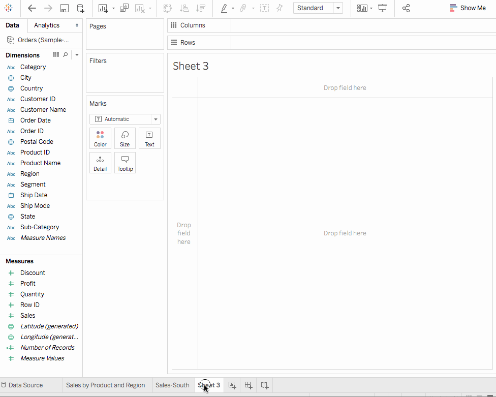Click the New Worksheet tab icon at bottom
Screen dimensions: 496x397
click(x=232, y=385)
